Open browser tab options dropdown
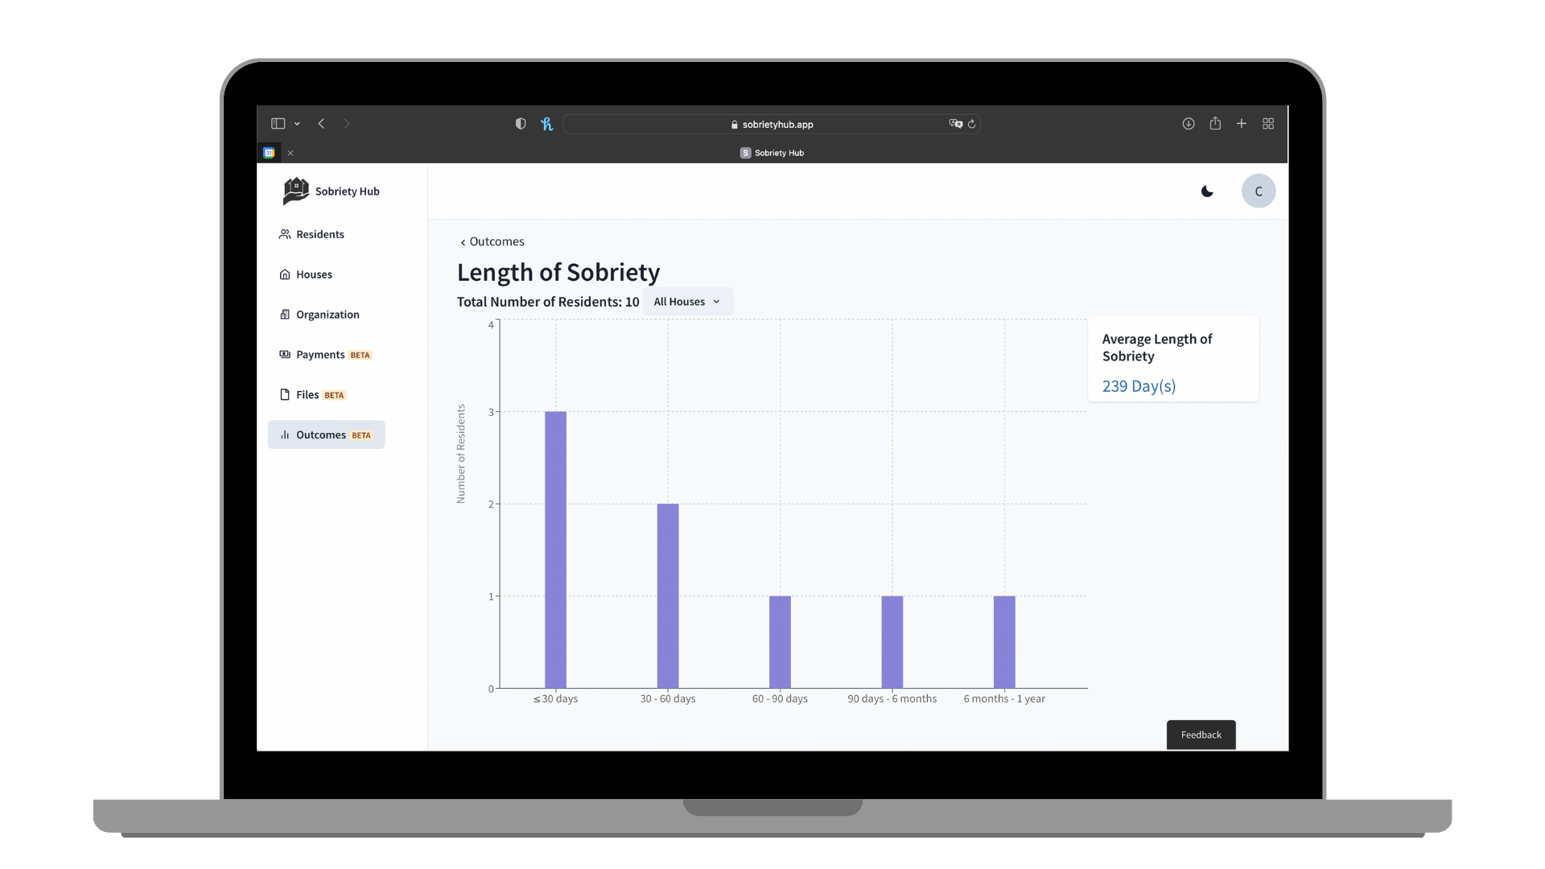 click(297, 124)
